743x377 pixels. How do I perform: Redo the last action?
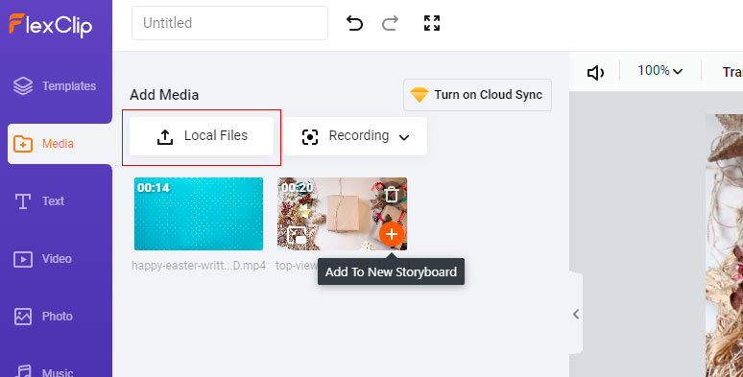click(390, 23)
